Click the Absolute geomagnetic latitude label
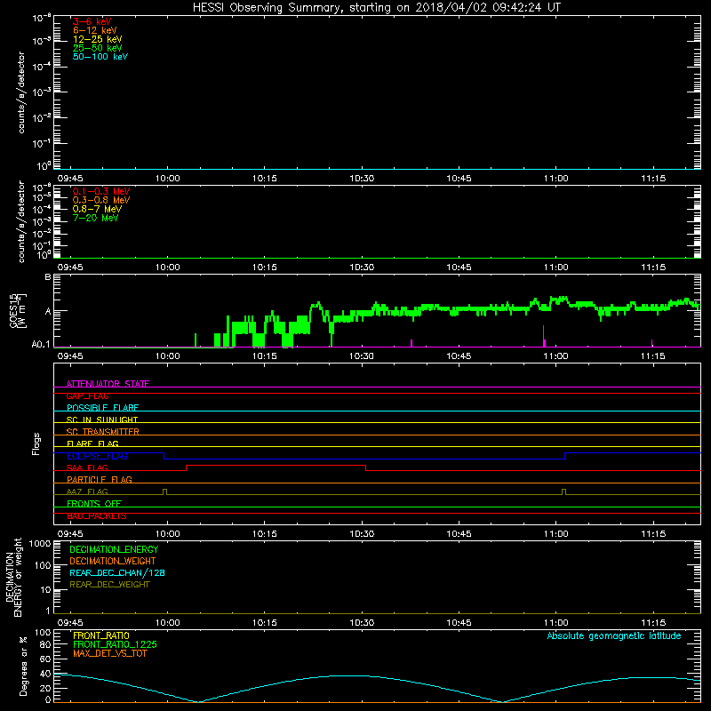The height and width of the screenshot is (711, 711). [x=614, y=635]
